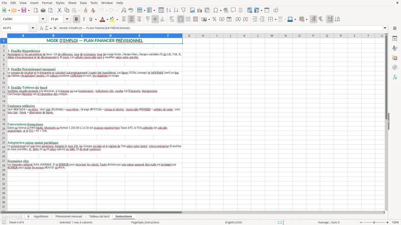Toggle Wrap Text
This screenshot has width=401, height=225.
[172, 19]
